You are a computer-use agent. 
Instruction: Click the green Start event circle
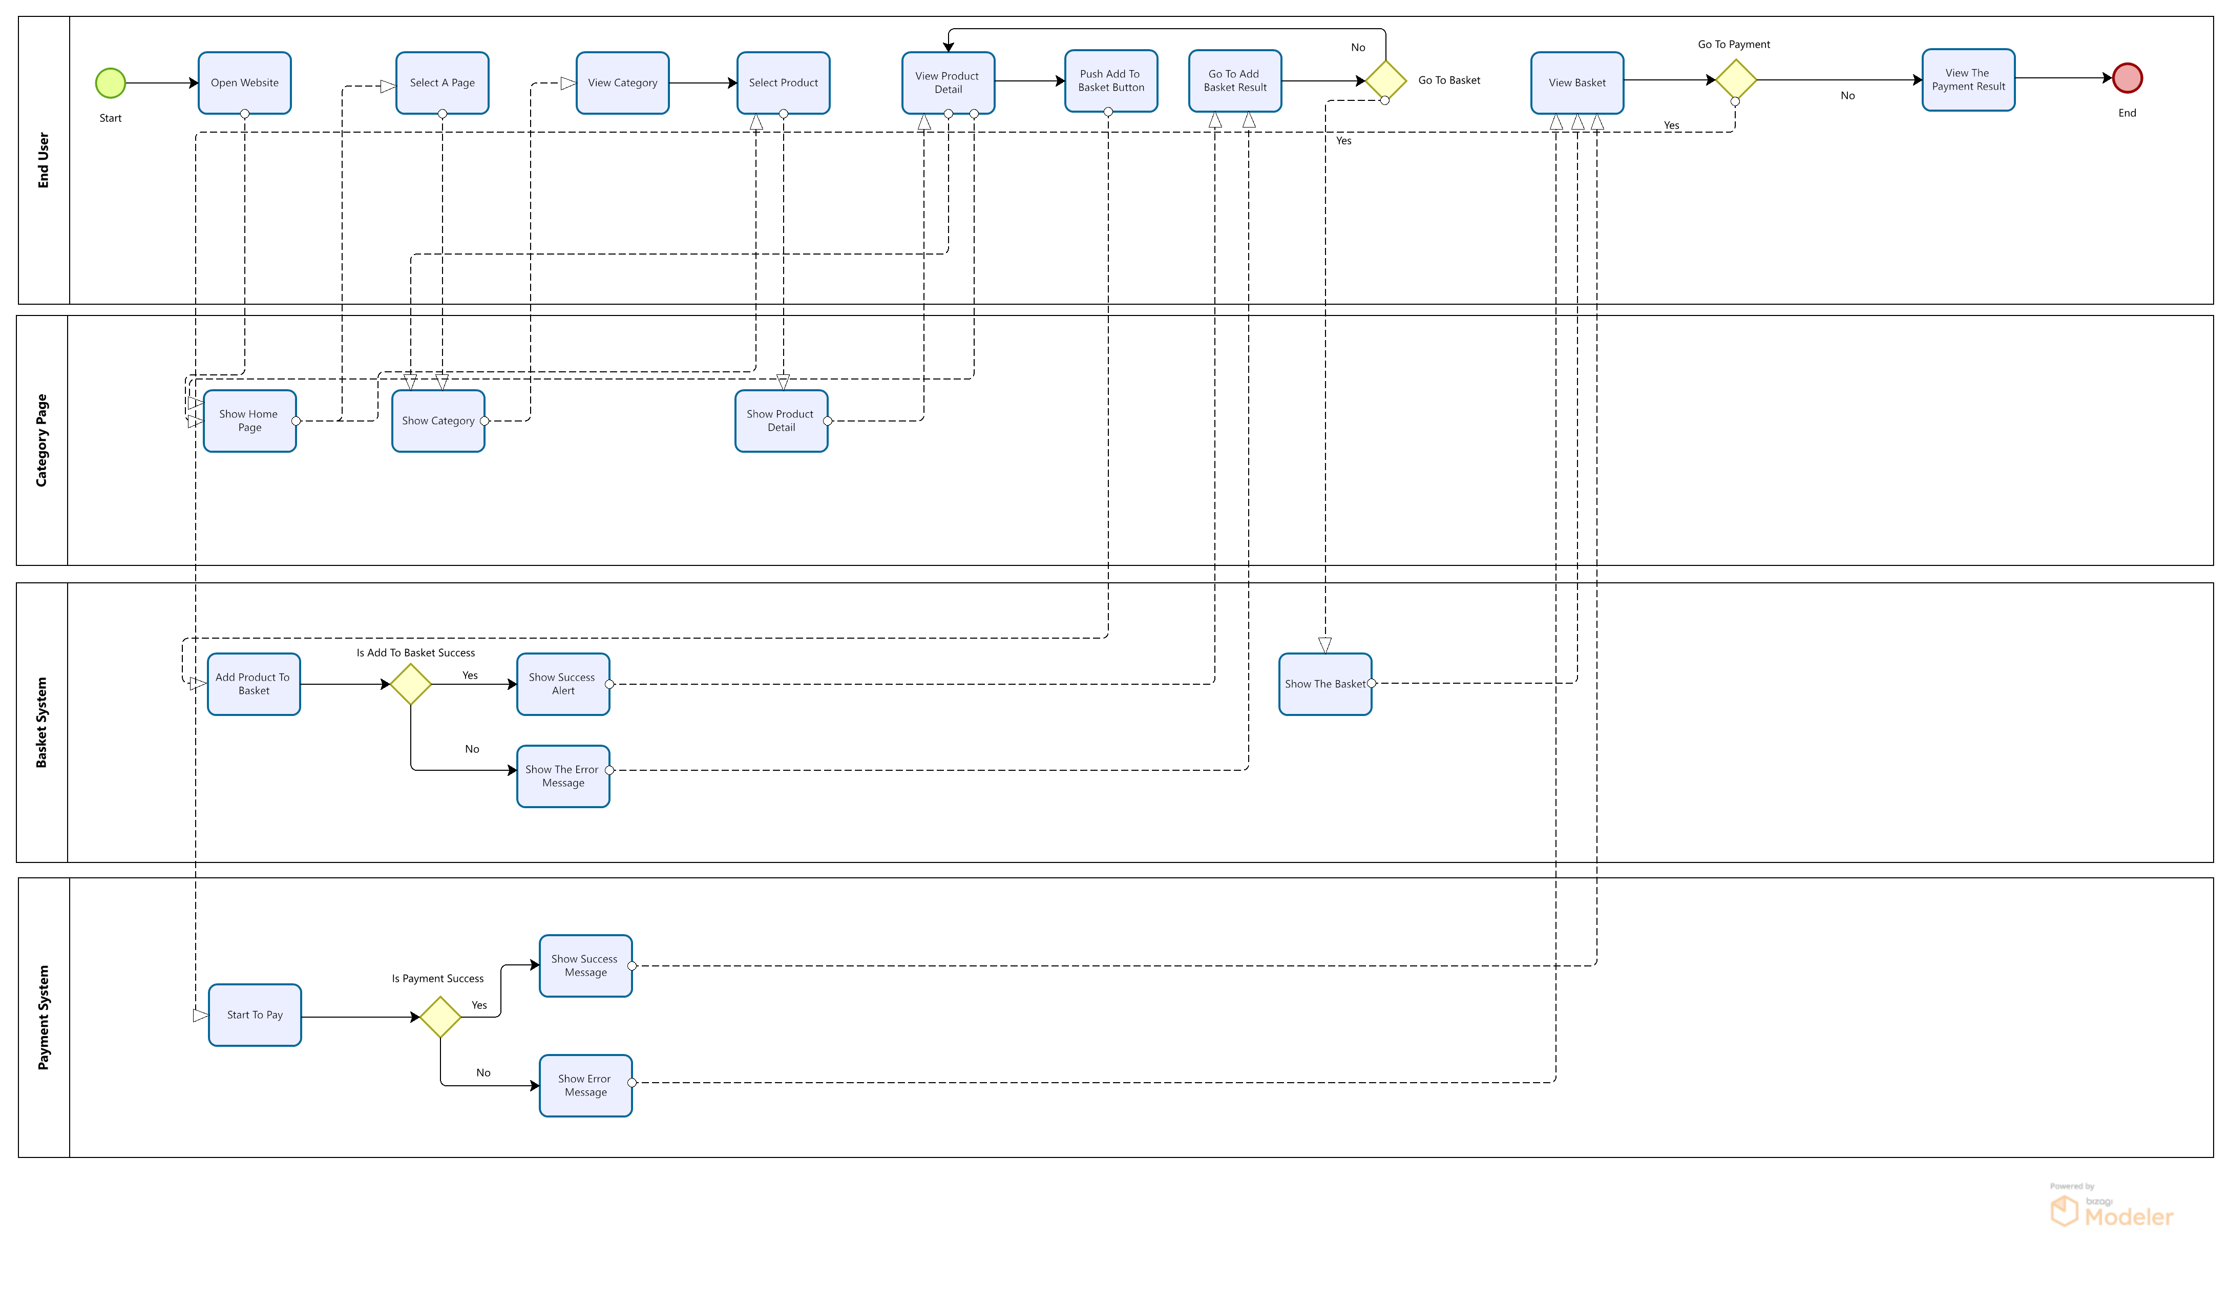point(111,83)
